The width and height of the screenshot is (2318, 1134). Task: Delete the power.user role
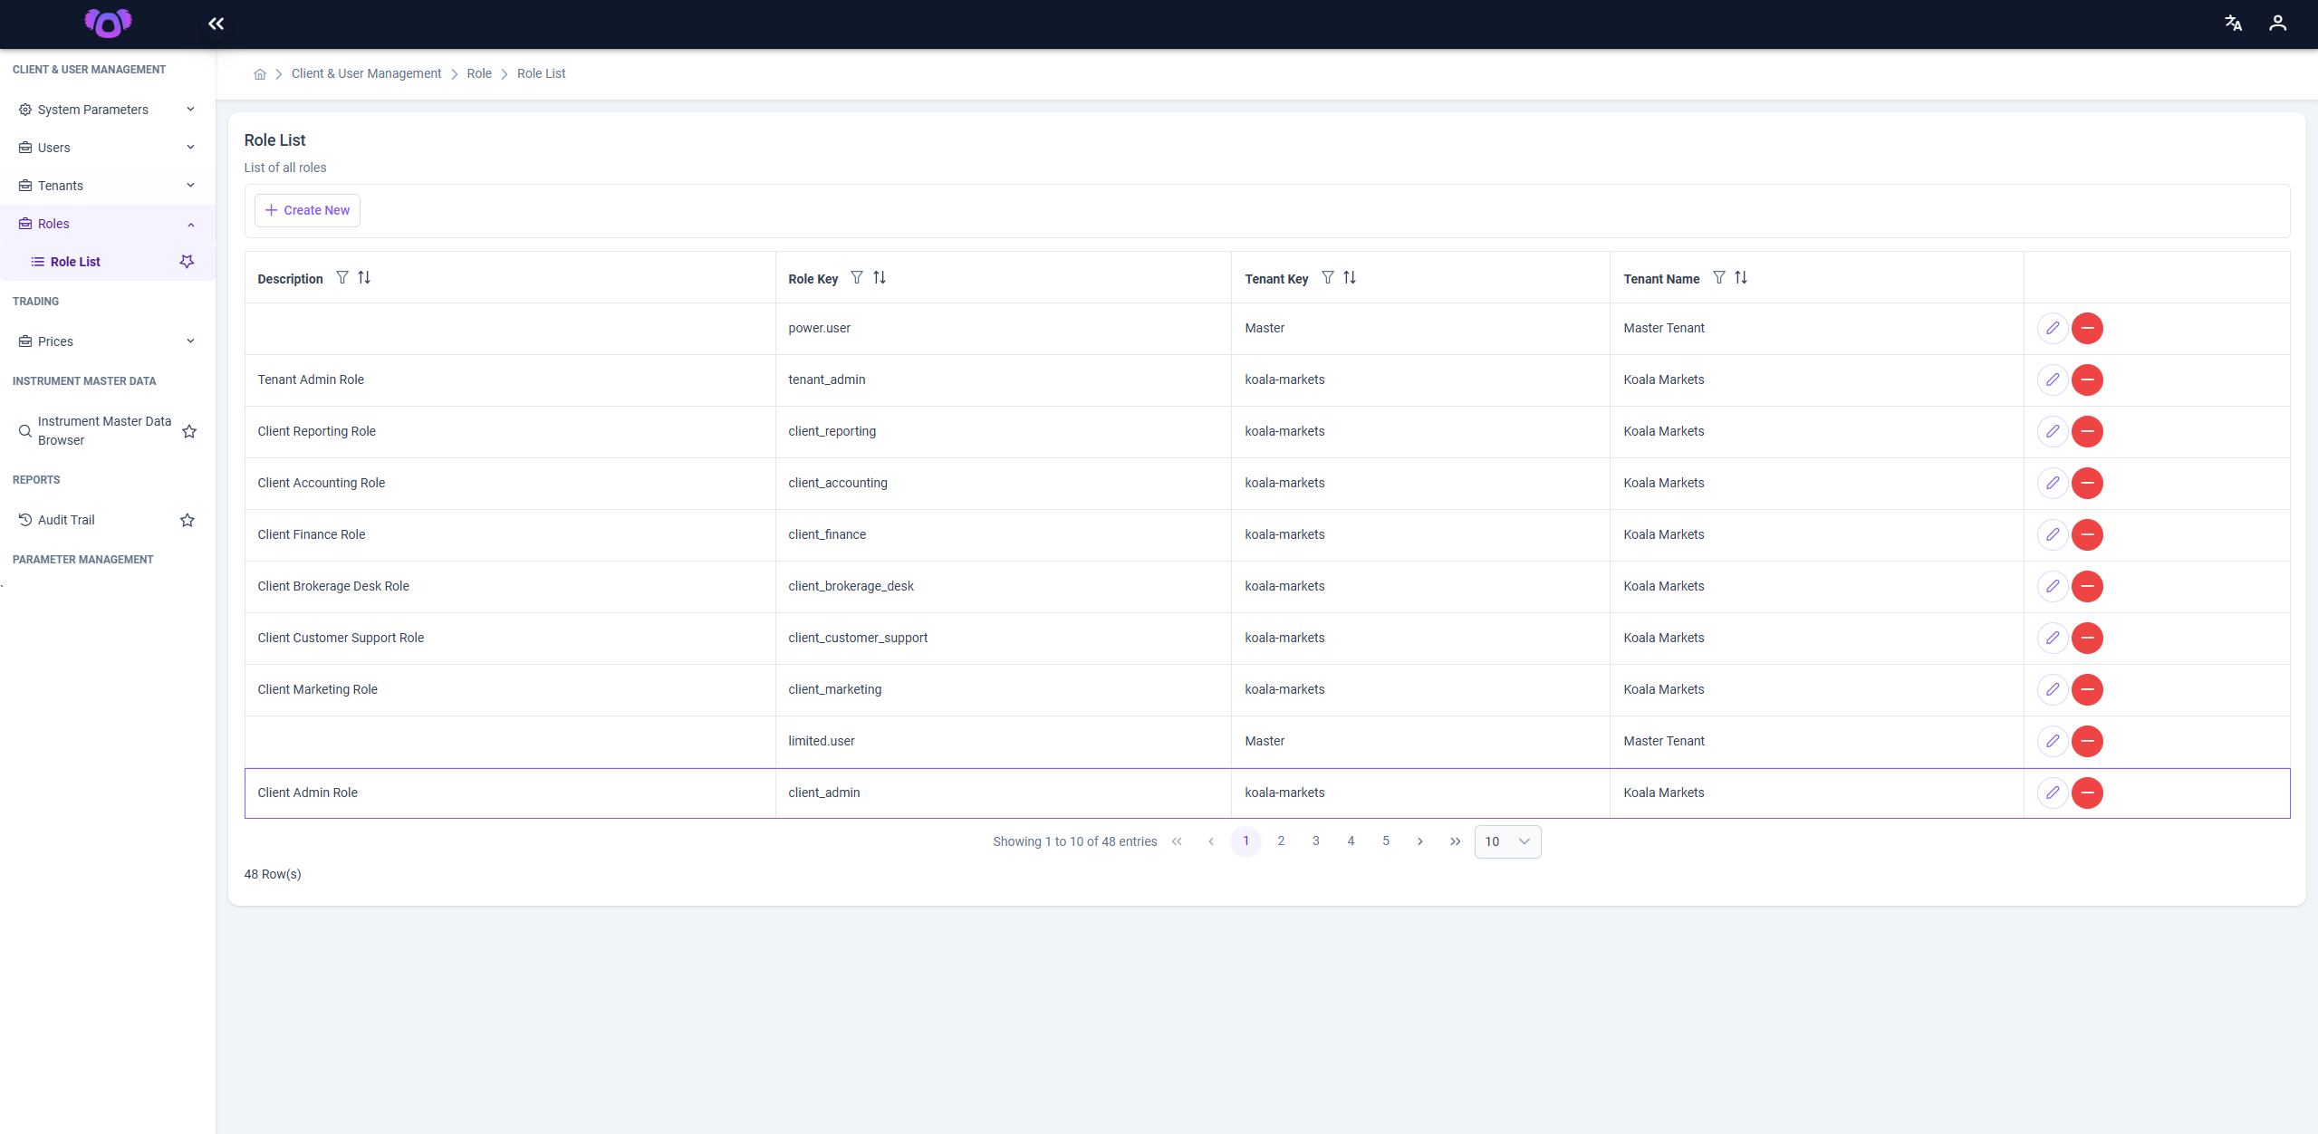coord(2087,328)
